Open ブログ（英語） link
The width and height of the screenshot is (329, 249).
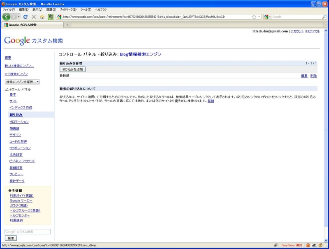tap(19, 205)
